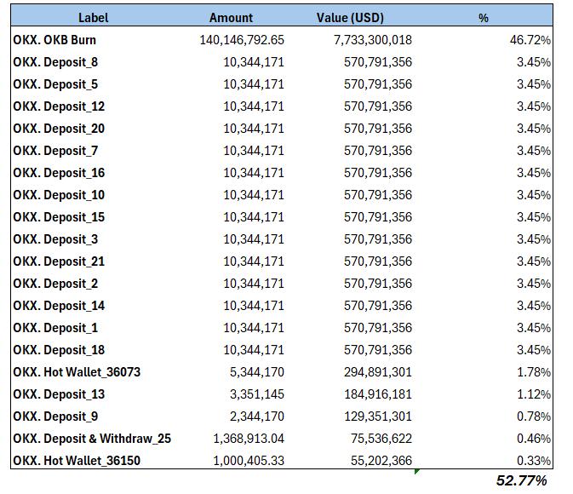Click the bold 52.77% total cell

click(521, 481)
